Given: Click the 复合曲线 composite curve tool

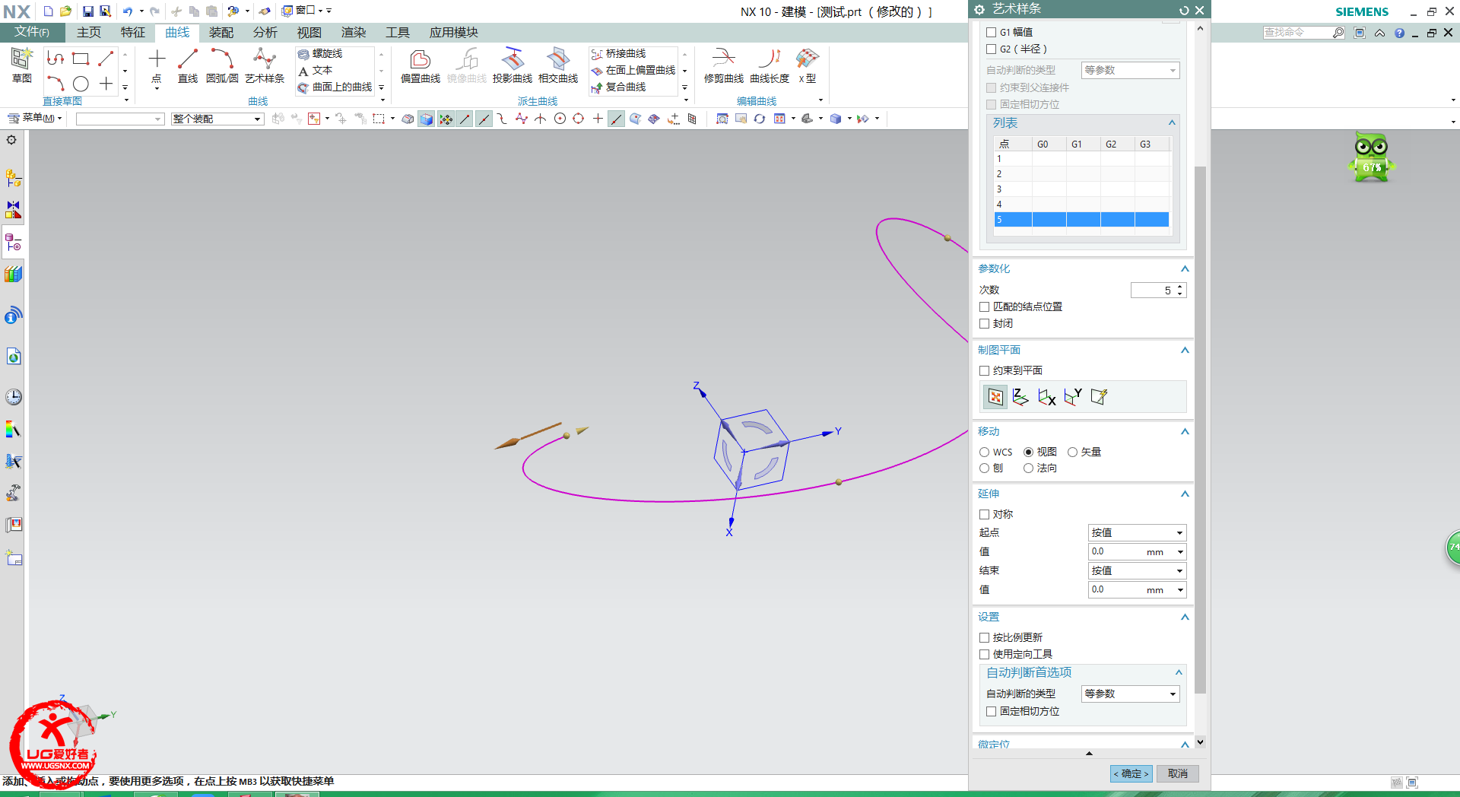Looking at the screenshot, I should tap(618, 87).
